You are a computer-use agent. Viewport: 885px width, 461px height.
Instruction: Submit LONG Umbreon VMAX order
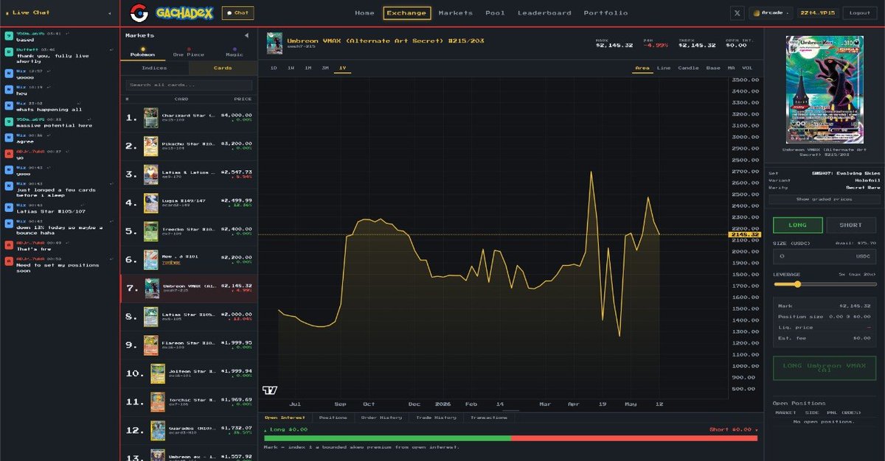[x=825, y=368]
